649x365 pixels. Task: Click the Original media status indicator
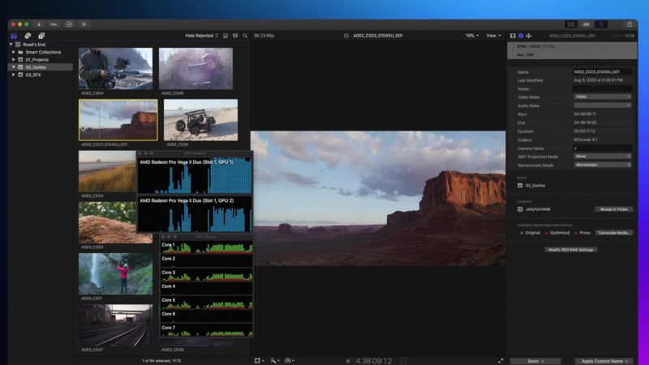point(531,233)
